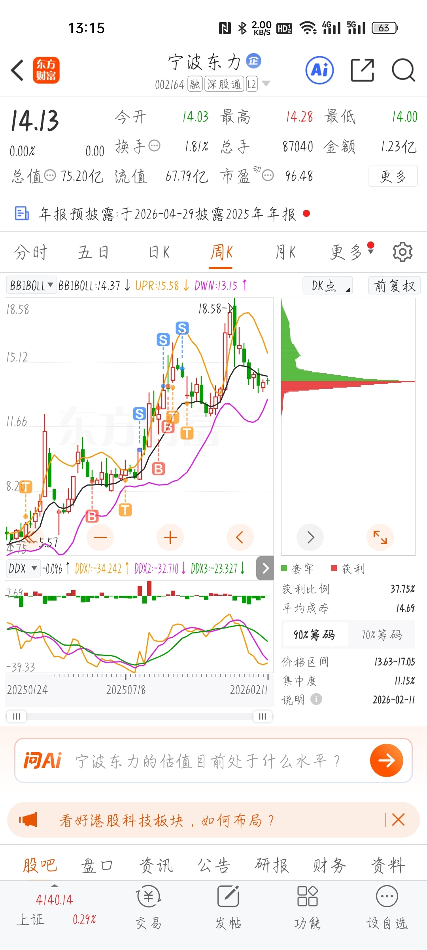Open annual report document icon

[x=22, y=213]
